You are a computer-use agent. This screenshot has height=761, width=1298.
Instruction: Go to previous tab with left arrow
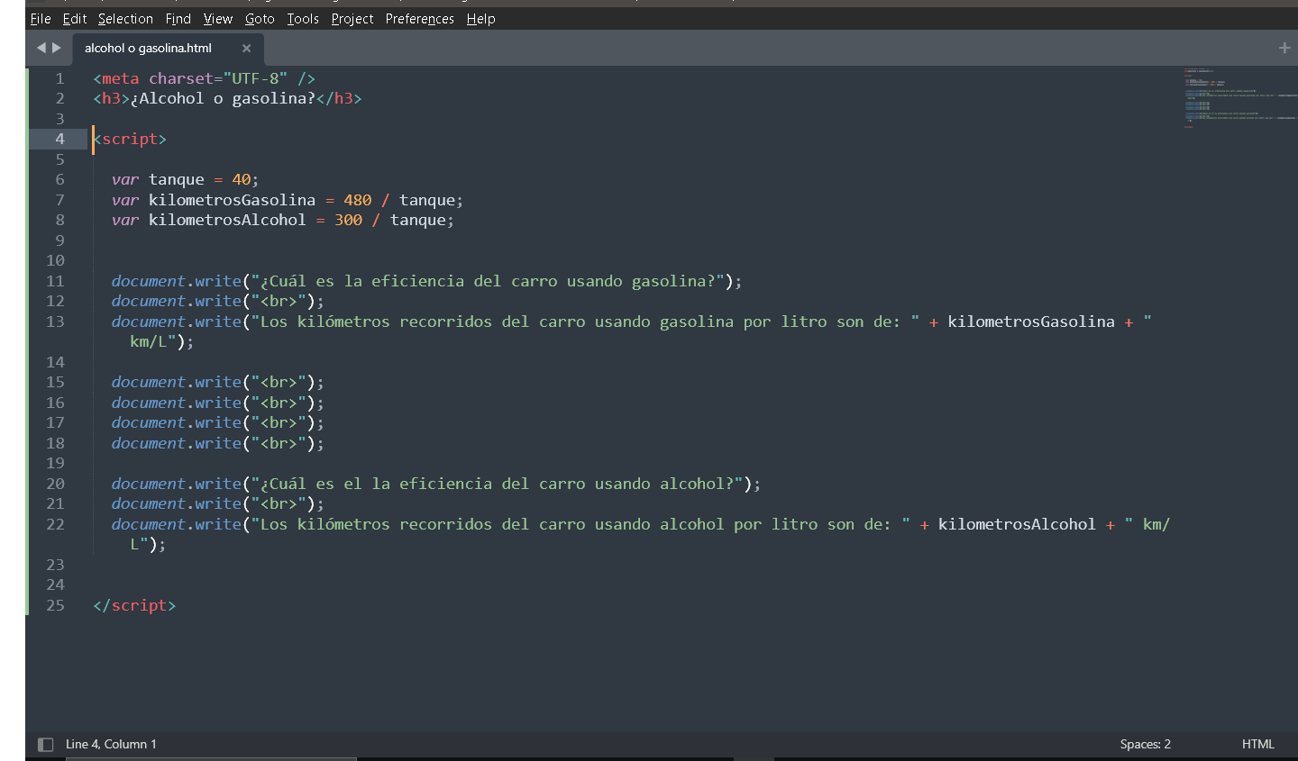41,48
